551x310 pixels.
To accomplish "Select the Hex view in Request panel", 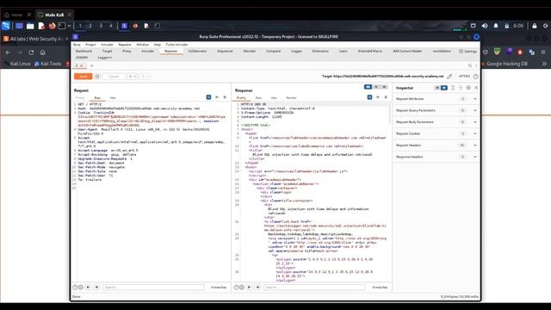I will [113, 97].
